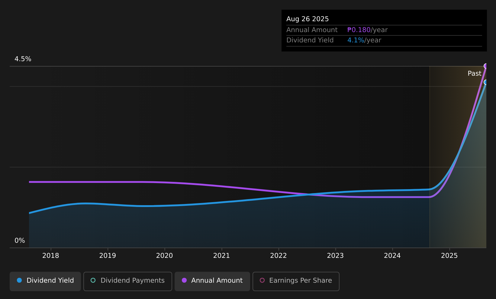Click the 2019 x-axis label
The height and width of the screenshot is (299, 496).
pyautogui.click(x=108, y=256)
